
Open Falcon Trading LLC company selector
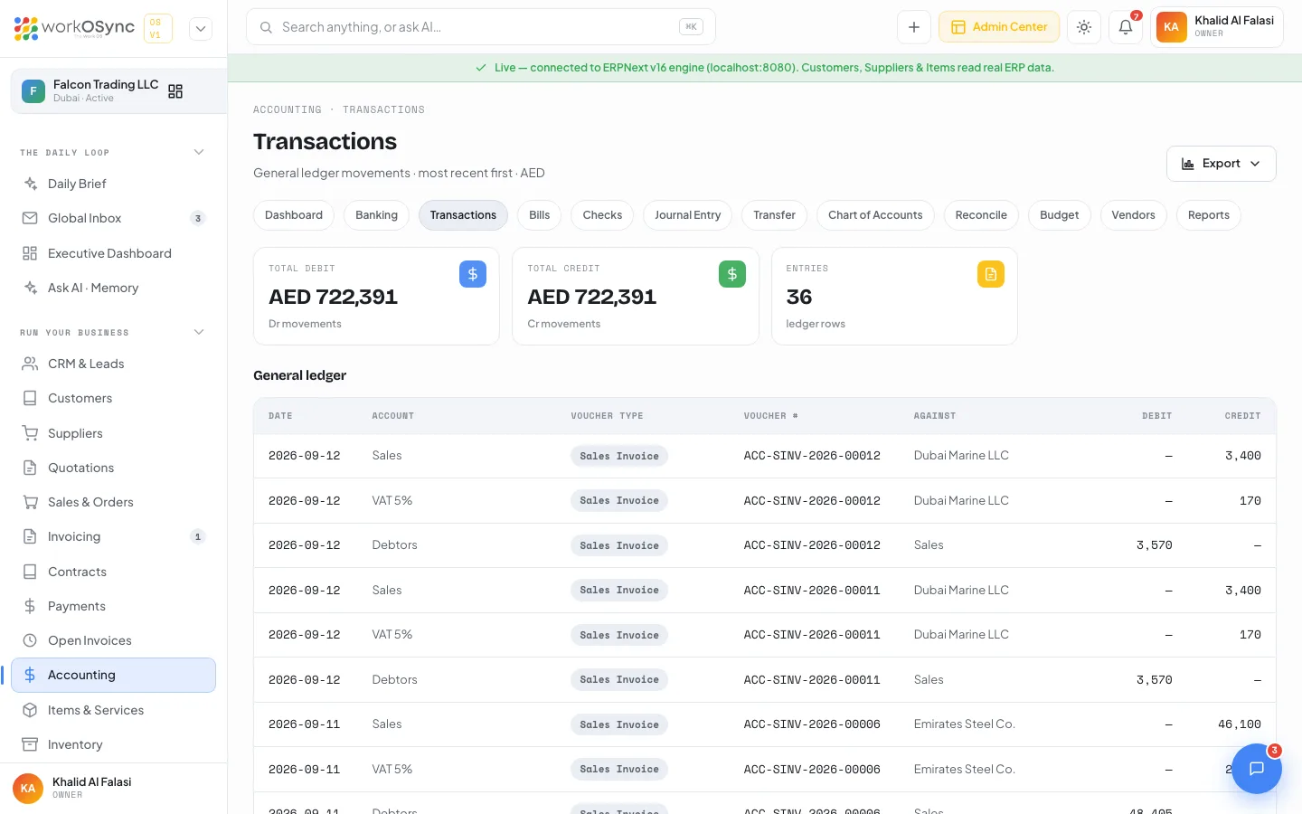[x=118, y=91]
